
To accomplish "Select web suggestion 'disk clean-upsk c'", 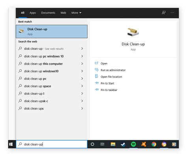I will click(x=52, y=101).
